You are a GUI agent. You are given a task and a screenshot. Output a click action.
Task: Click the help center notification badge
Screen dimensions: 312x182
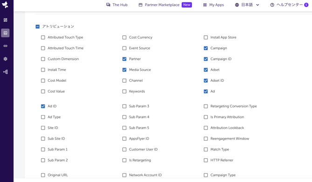point(306,5)
